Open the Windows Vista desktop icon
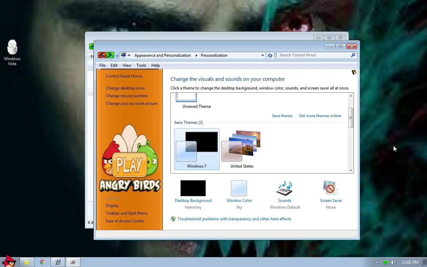Screen dimensions: 427x267 point(12,52)
